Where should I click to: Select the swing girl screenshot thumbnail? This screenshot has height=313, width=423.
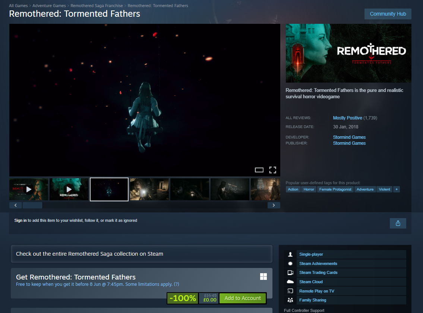coord(109,189)
